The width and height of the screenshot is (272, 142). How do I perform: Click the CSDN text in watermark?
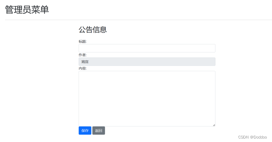[243, 137]
